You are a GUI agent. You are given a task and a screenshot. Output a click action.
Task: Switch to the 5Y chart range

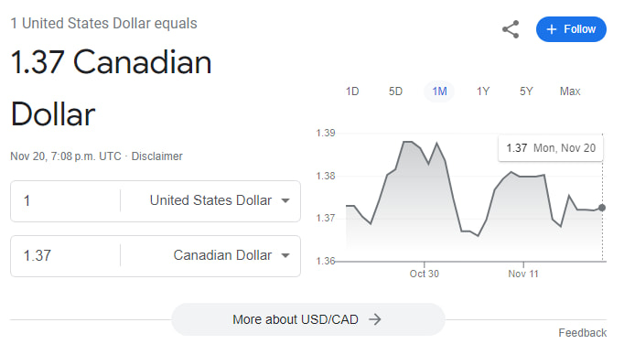[526, 91]
